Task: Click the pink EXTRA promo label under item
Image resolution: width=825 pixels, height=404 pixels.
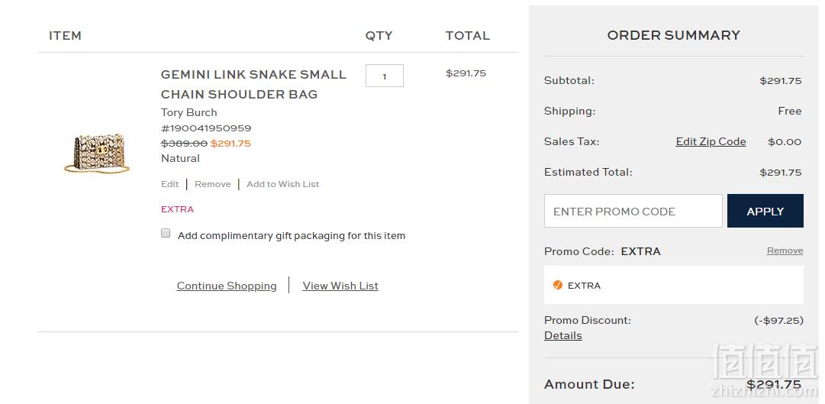Action: pos(177,209)
